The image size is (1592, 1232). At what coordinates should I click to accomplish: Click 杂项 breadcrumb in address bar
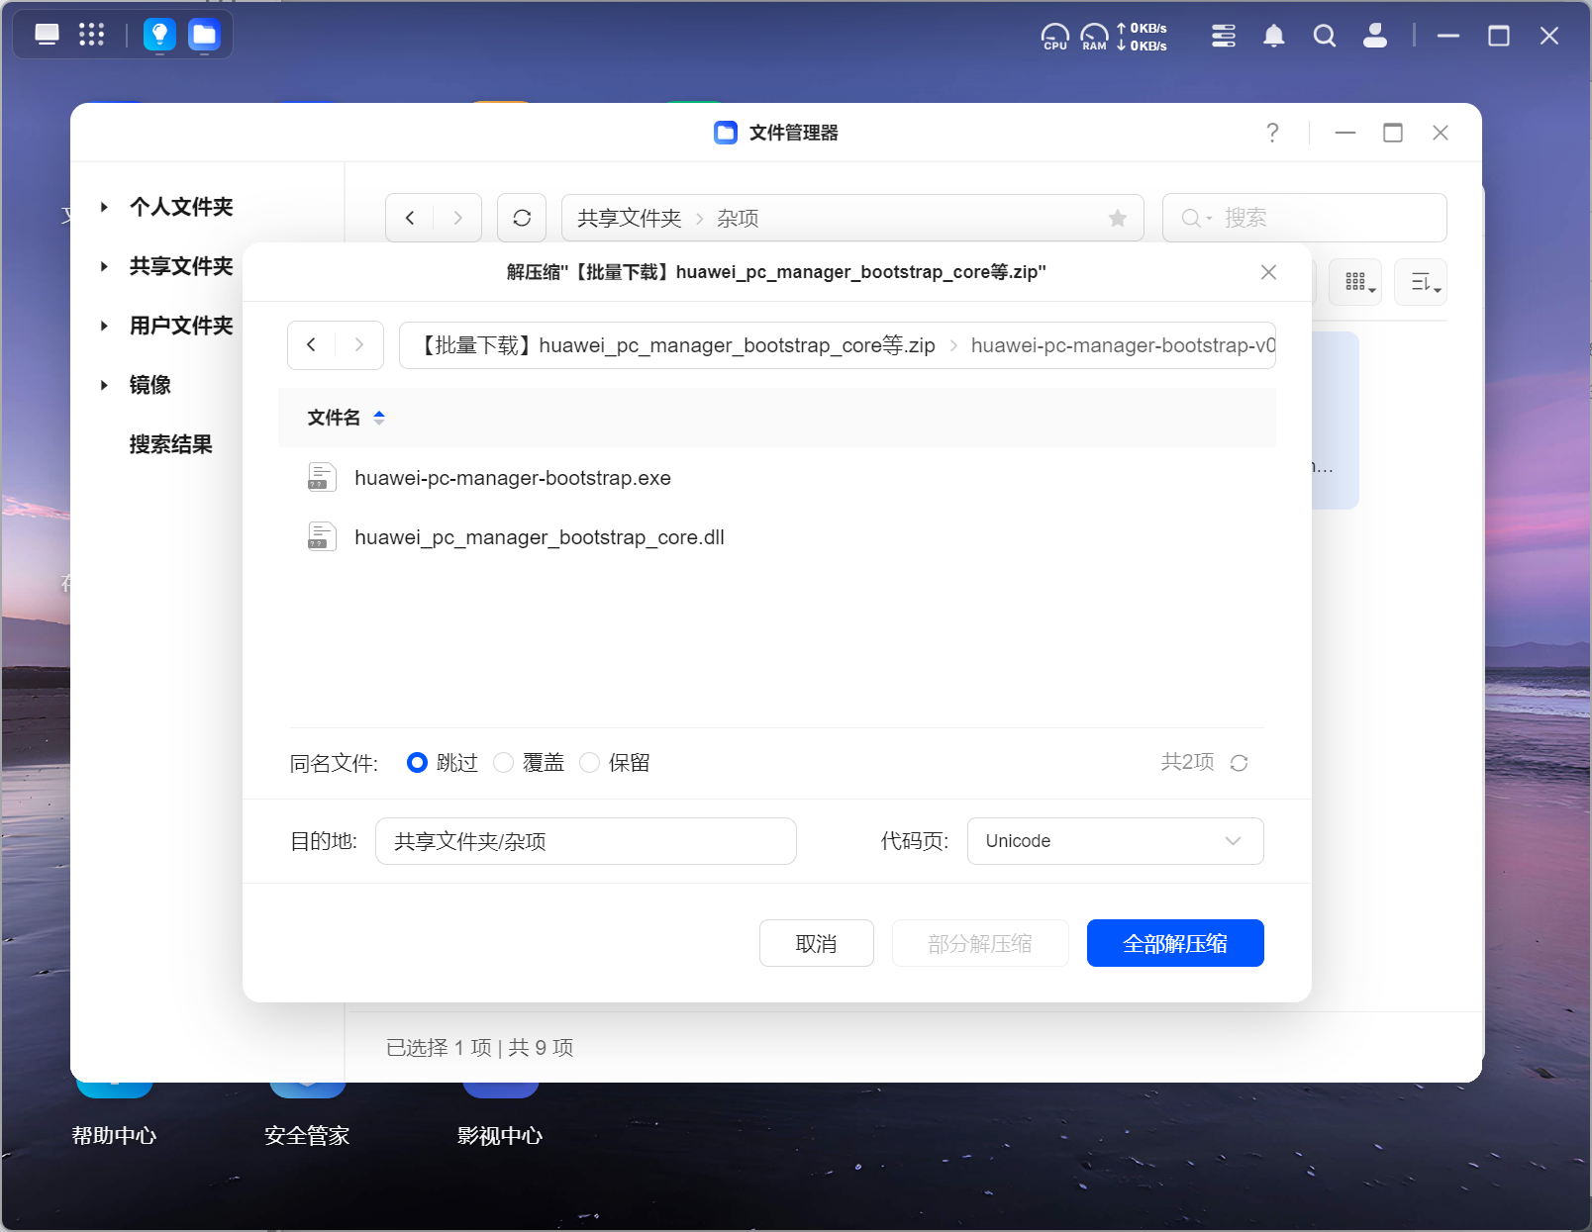(x=738, y=218)
